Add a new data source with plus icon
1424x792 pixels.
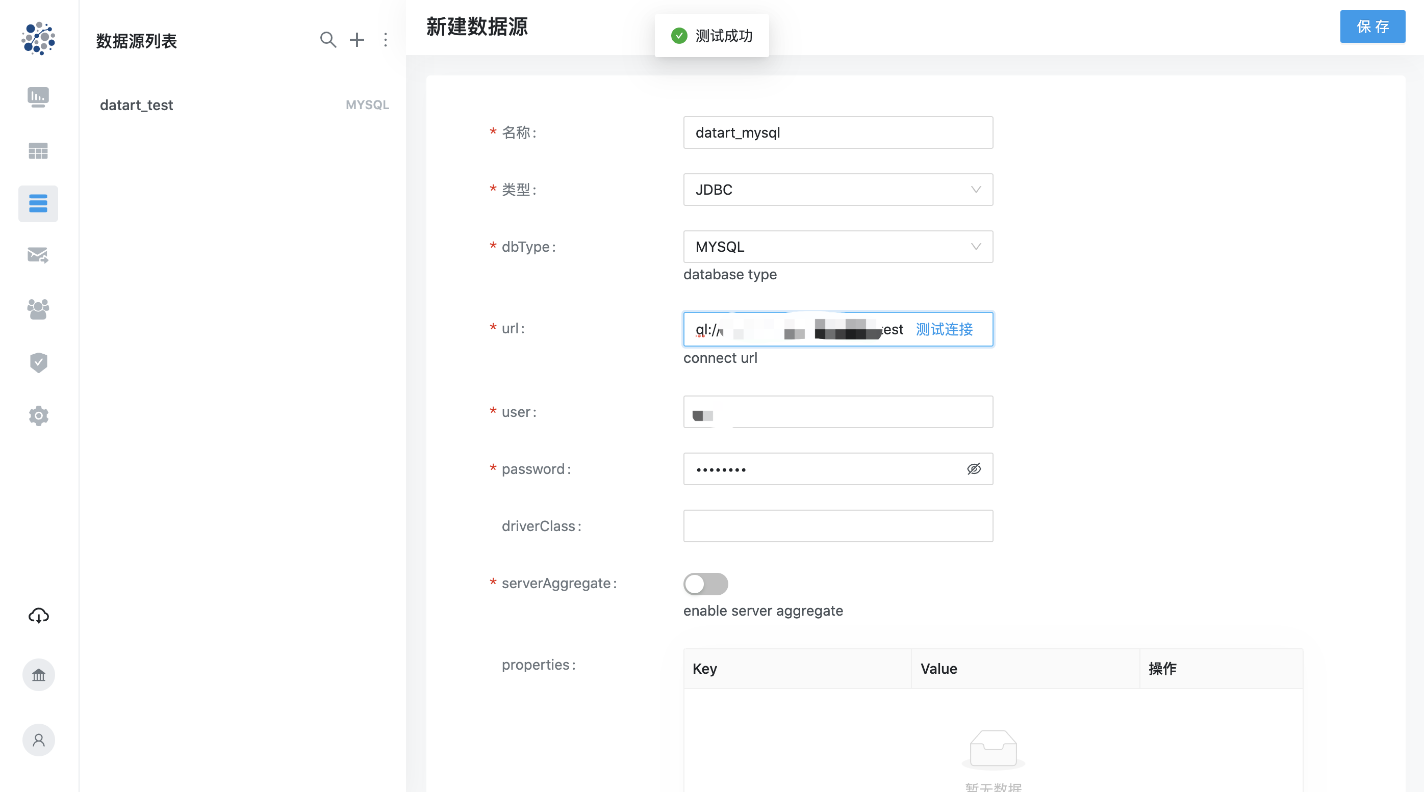point(357,40)
